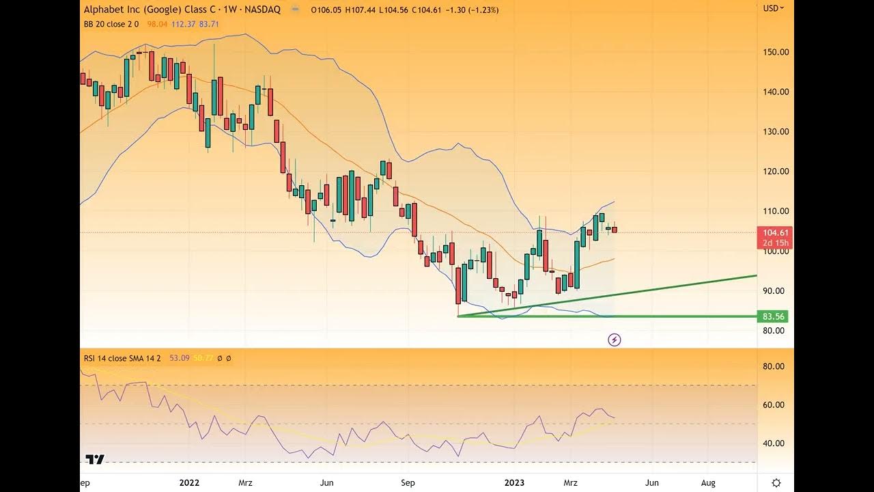The width and height of the screenshot is (874, 492).
Task: Click the 2d 15h countdown label
Action: [777, 243]
